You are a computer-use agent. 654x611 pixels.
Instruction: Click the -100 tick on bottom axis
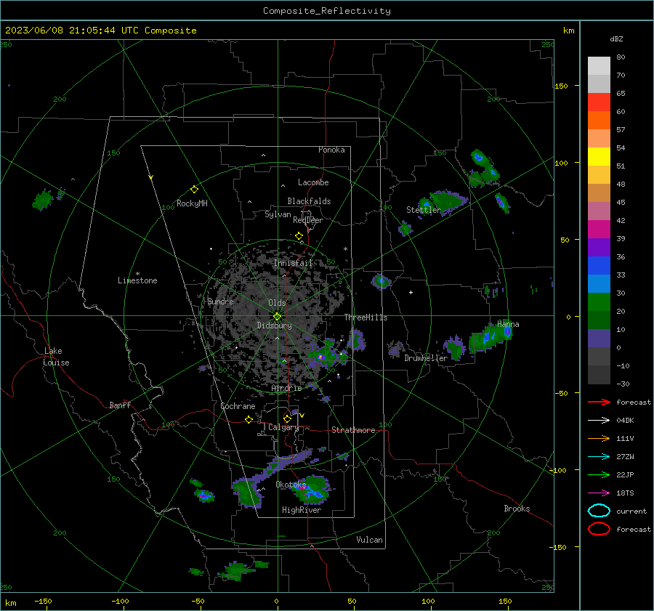[x=120, y=601]
